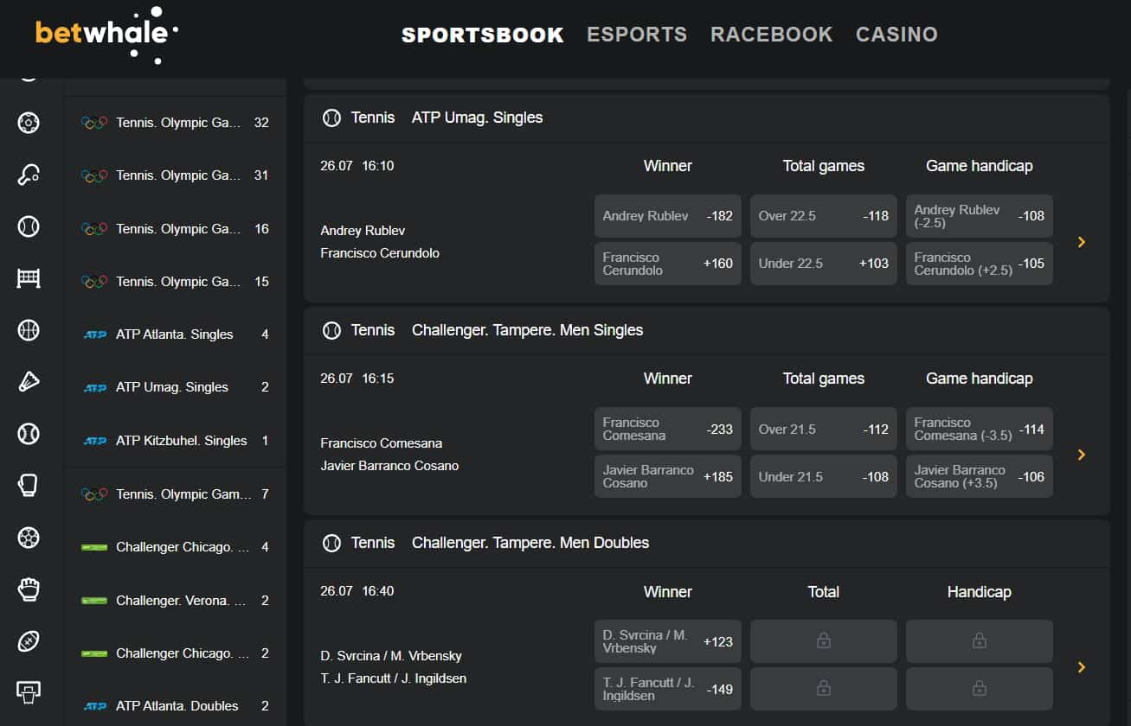
Task: Pick Under 21.5 total games at -108
Action: coord(824,476)
